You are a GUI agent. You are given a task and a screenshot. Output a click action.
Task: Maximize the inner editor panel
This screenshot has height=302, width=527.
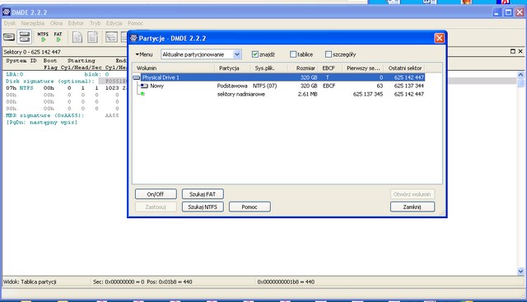(x=513, y=51)
